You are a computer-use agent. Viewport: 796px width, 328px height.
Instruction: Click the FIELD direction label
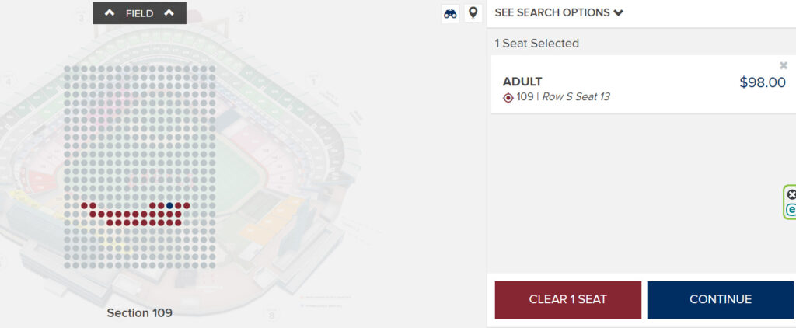140,13
